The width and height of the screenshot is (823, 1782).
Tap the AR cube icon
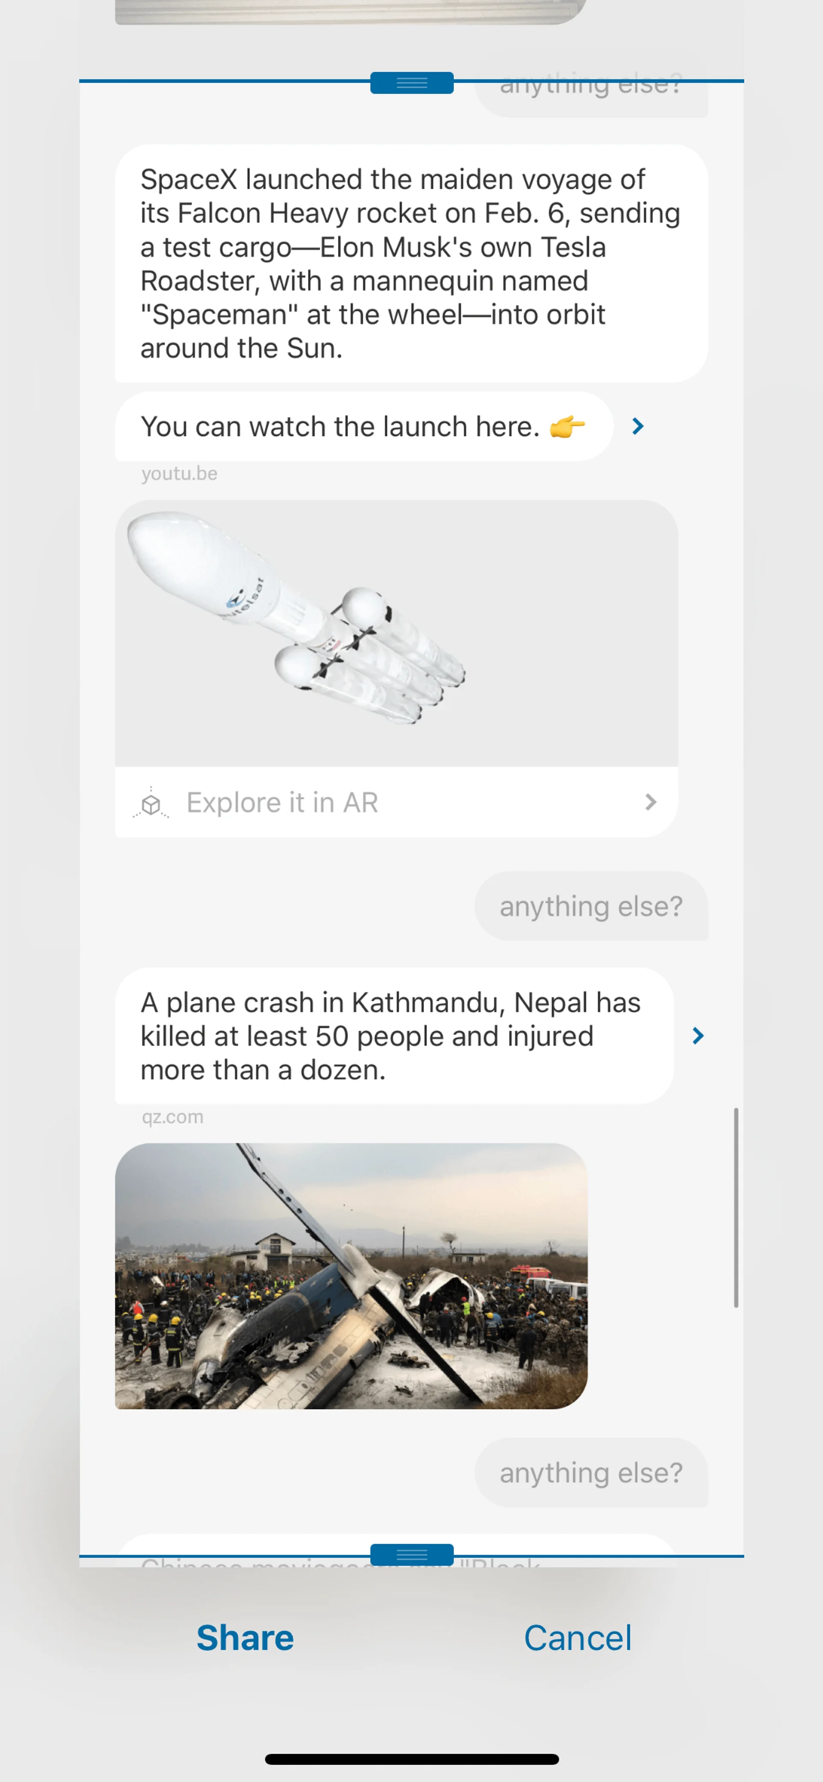point(151,803)
